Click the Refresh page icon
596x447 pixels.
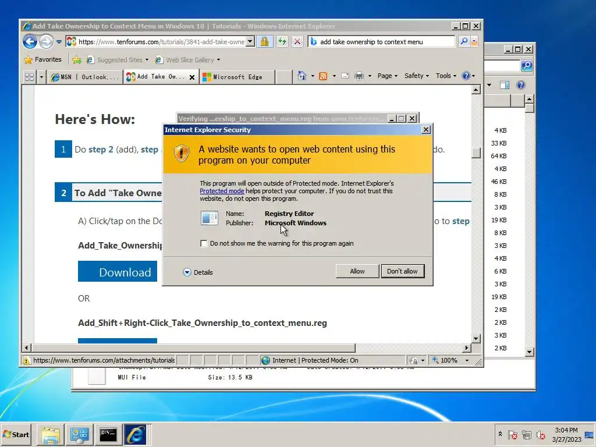[x=282, y=41]
